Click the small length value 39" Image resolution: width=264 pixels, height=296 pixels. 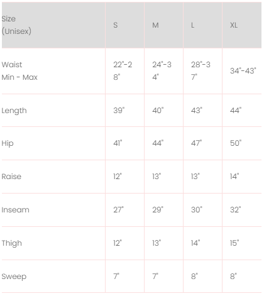119,111
